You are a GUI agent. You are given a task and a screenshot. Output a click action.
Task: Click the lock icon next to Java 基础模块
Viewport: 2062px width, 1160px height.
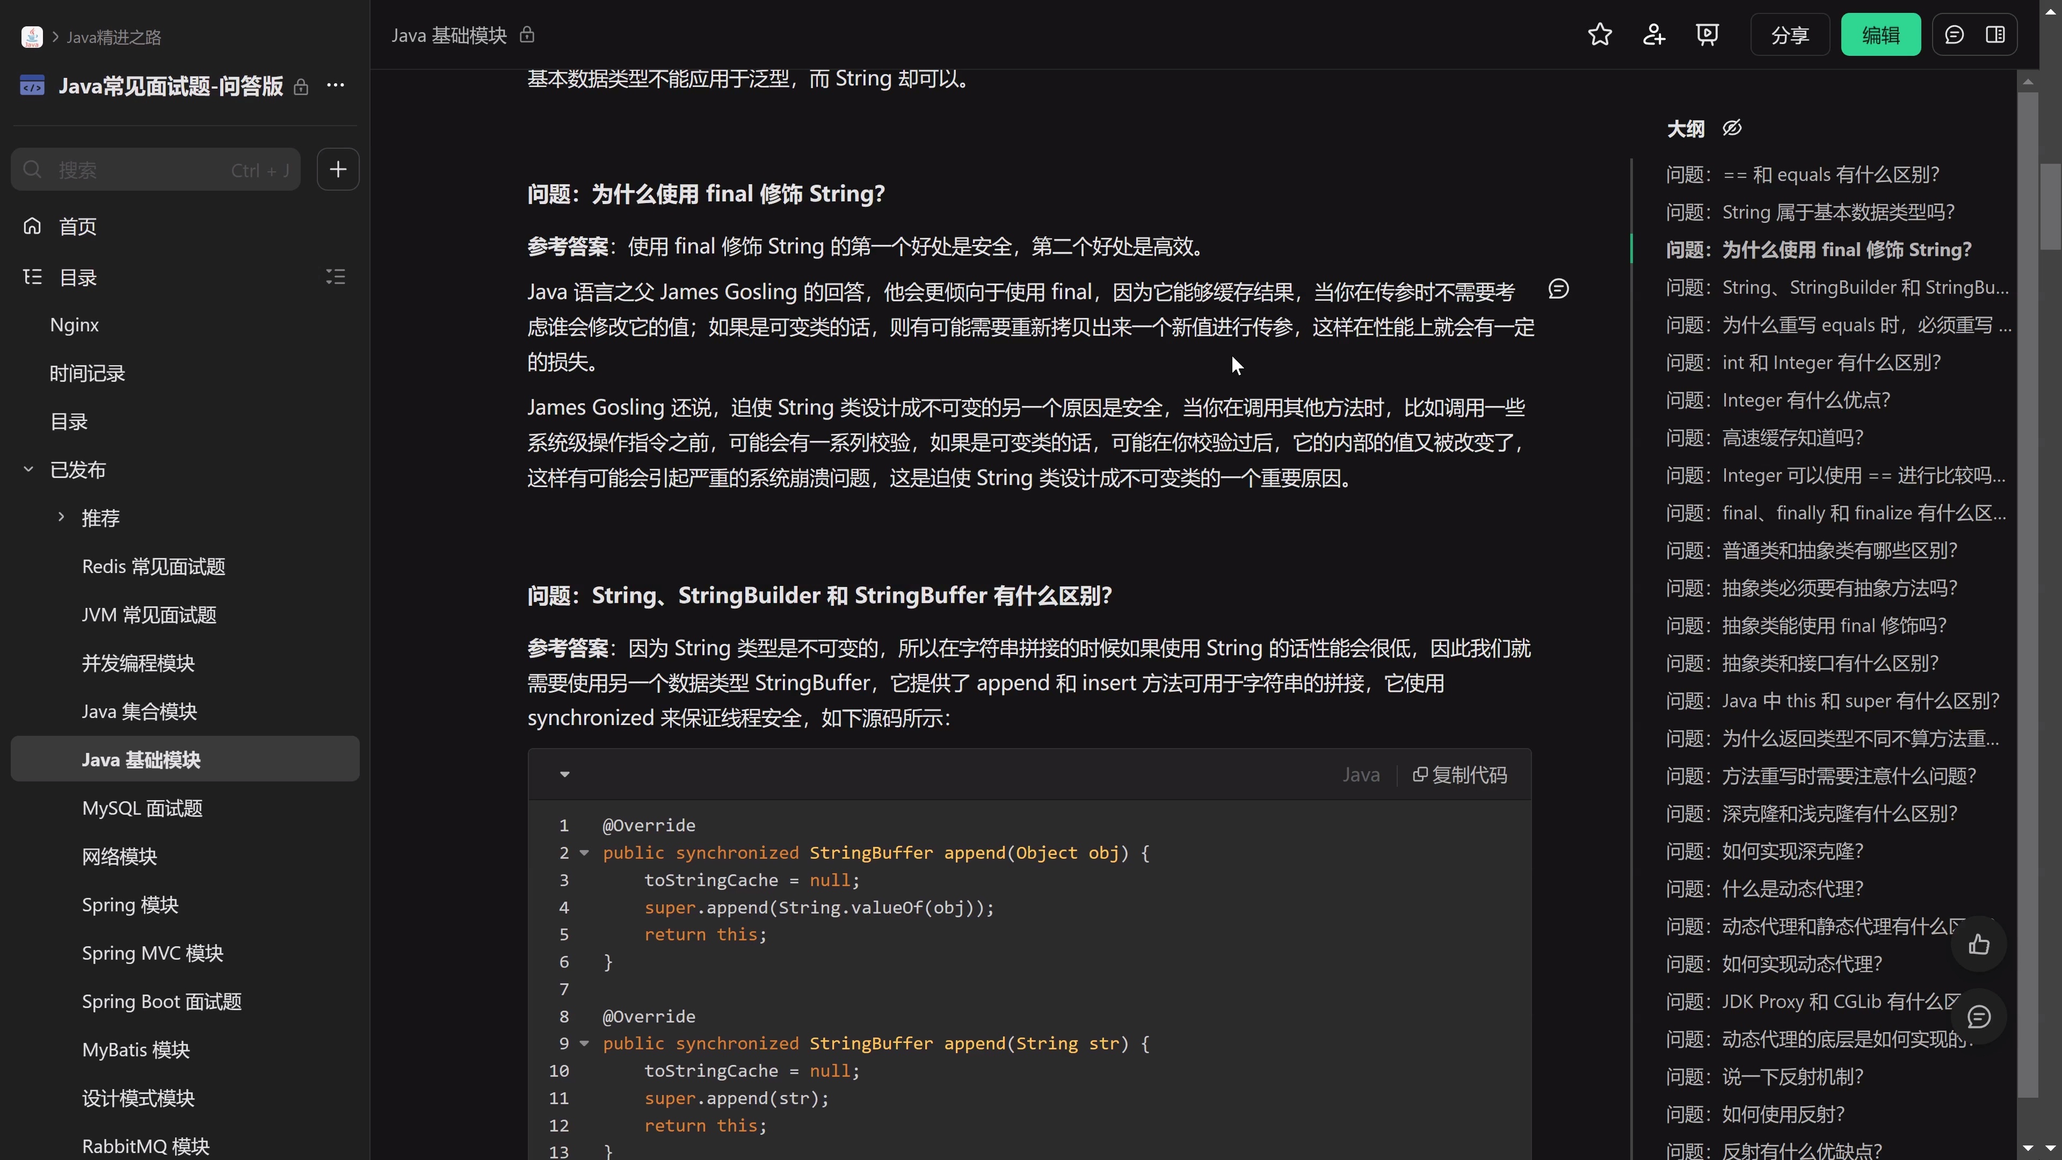pos(526,35)
